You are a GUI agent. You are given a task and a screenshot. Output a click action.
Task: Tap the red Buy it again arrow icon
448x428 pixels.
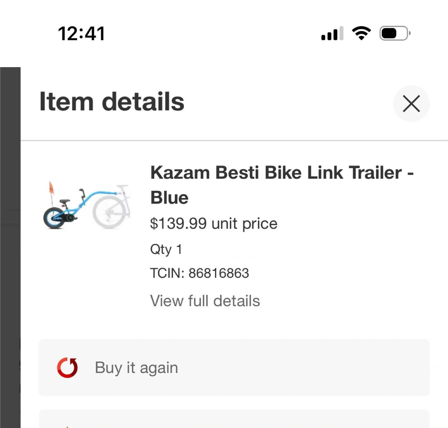68,368
